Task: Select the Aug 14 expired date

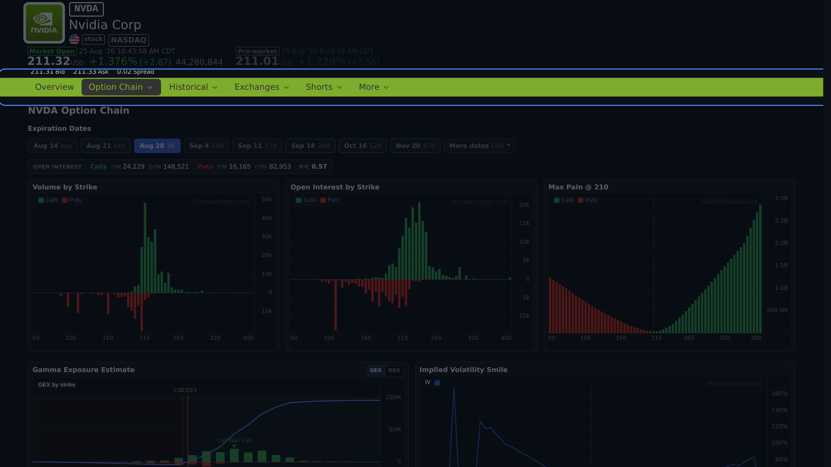Action: 53,146
